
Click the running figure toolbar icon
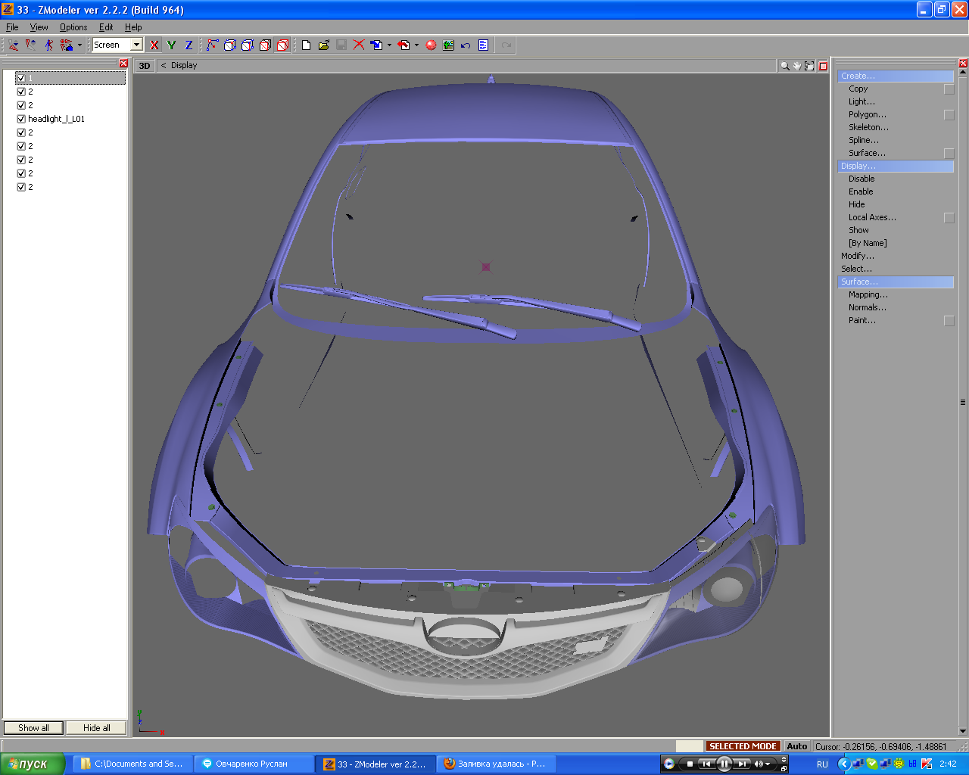(48, 45)
